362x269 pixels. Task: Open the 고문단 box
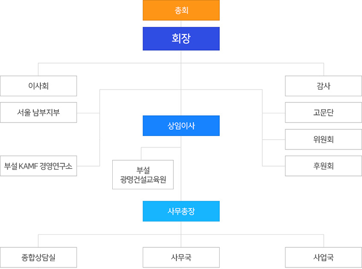pos(323,113)
